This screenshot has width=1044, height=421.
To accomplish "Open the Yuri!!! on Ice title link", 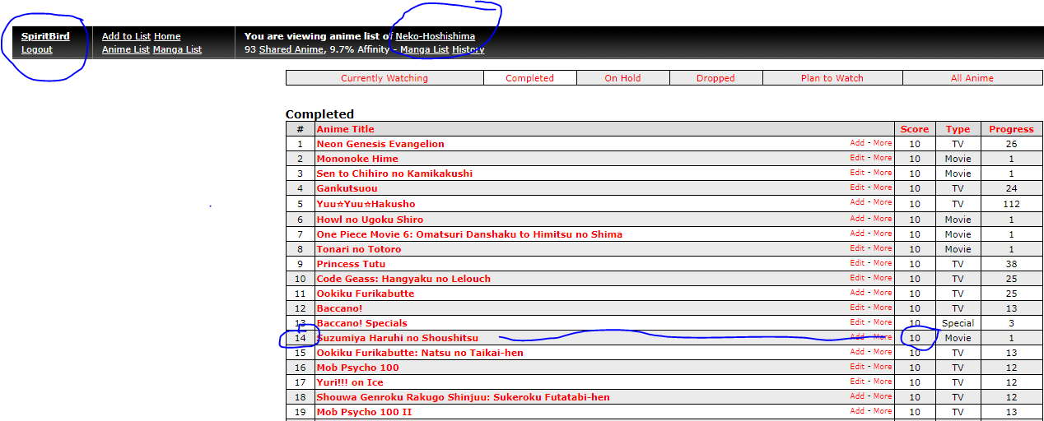I will point(349,382).
